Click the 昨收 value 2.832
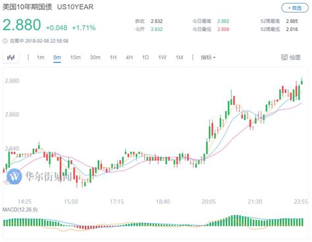The width and height of the screenshot is (312, 242). point(157,21)
